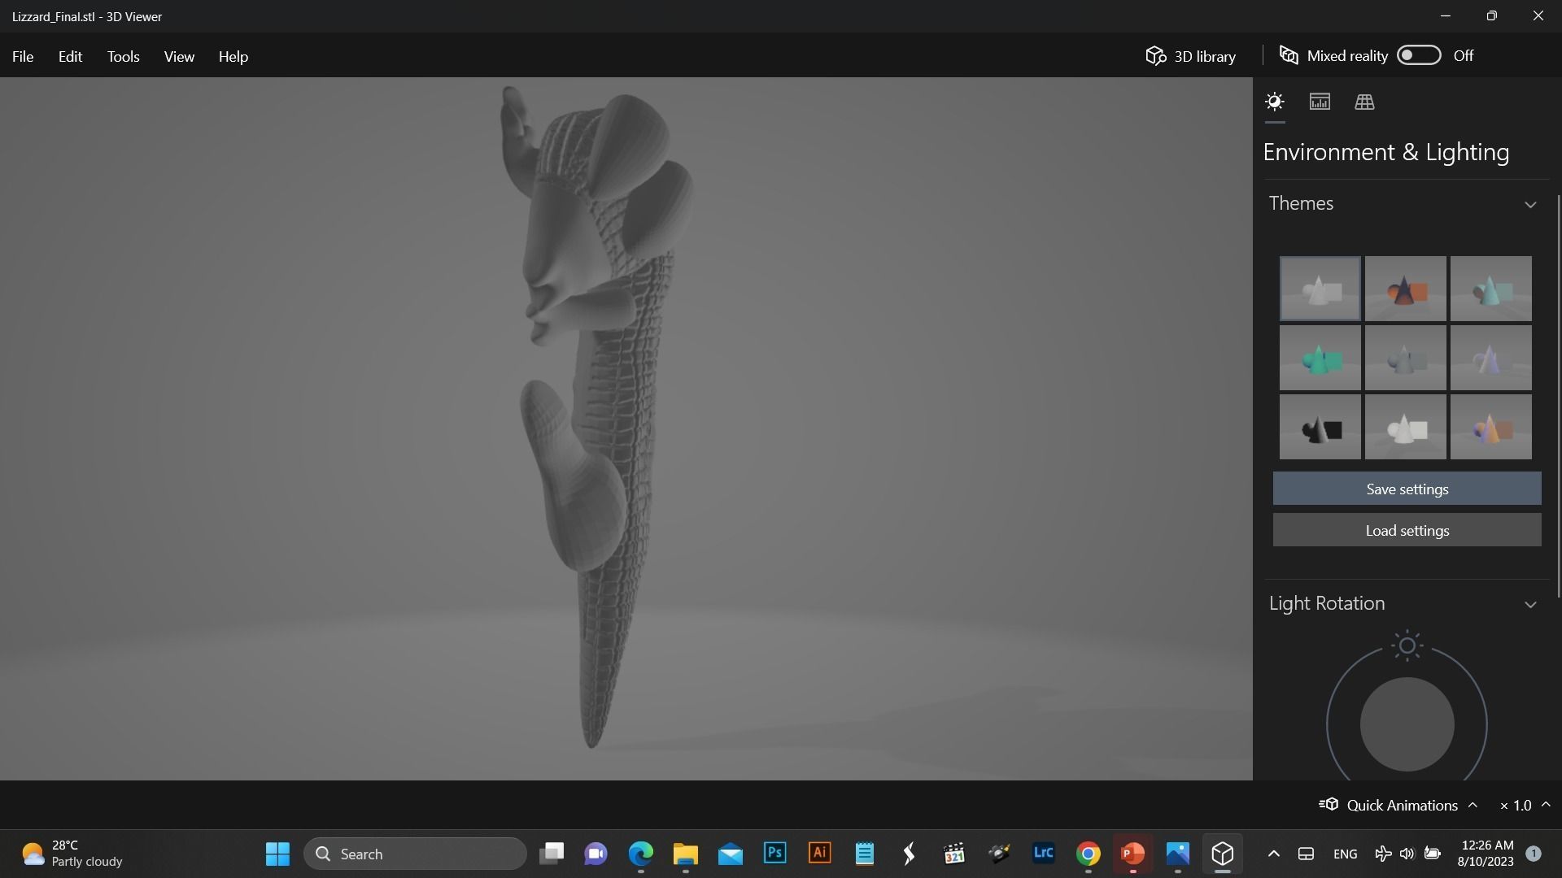Viewport: 1562px width, 878px height.
Task: Open the 3D library
Action: tap(1191, 56)
